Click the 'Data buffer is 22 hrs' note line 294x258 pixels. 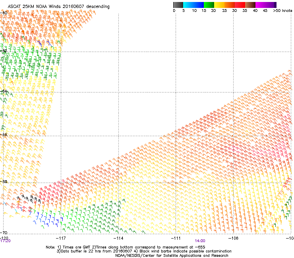pos(144,251)
